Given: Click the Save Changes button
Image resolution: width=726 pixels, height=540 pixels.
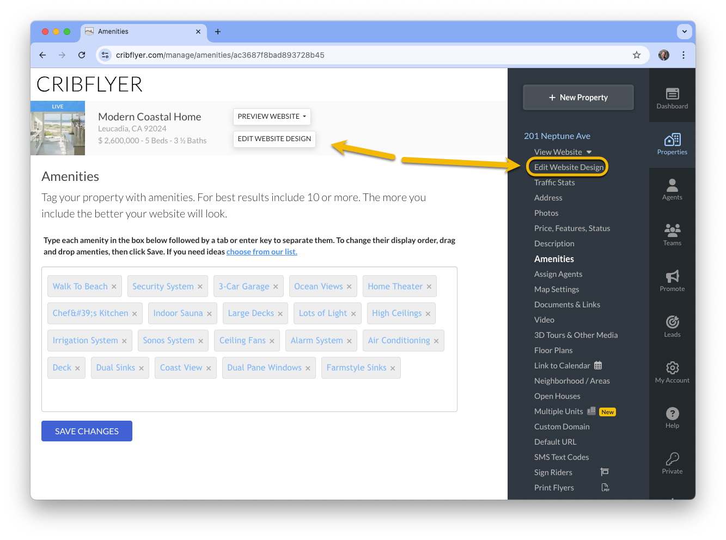Looking at the screenshot, I should pos(87,431).
